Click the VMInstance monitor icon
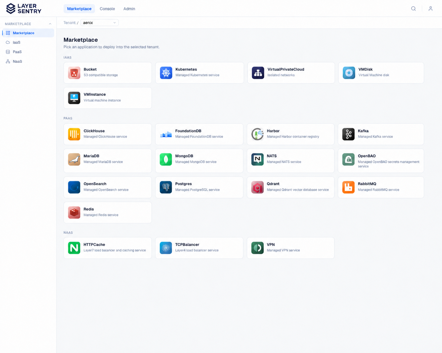This screenshot has height=353, width=442. click(x=74, y=98)
